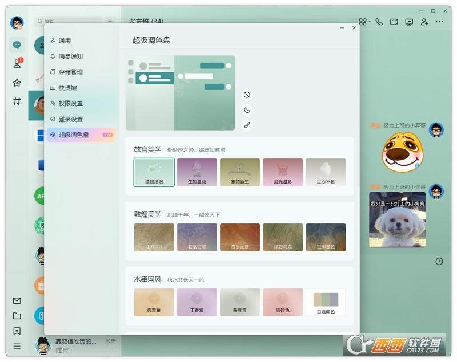
Task: Open 权限设置 permission settings
Action: click(81, 104)
